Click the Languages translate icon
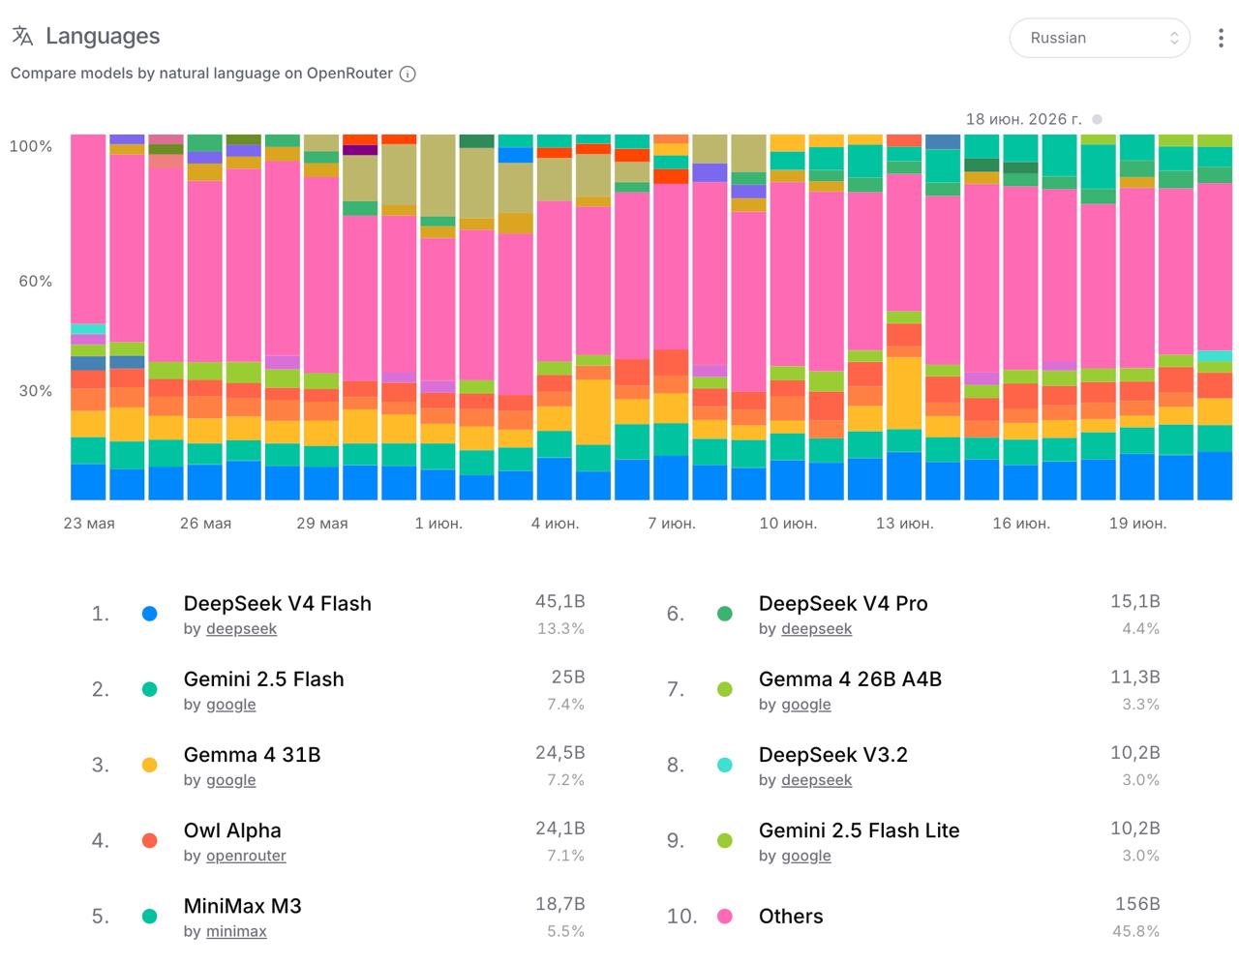 click(x=22, y=36)
